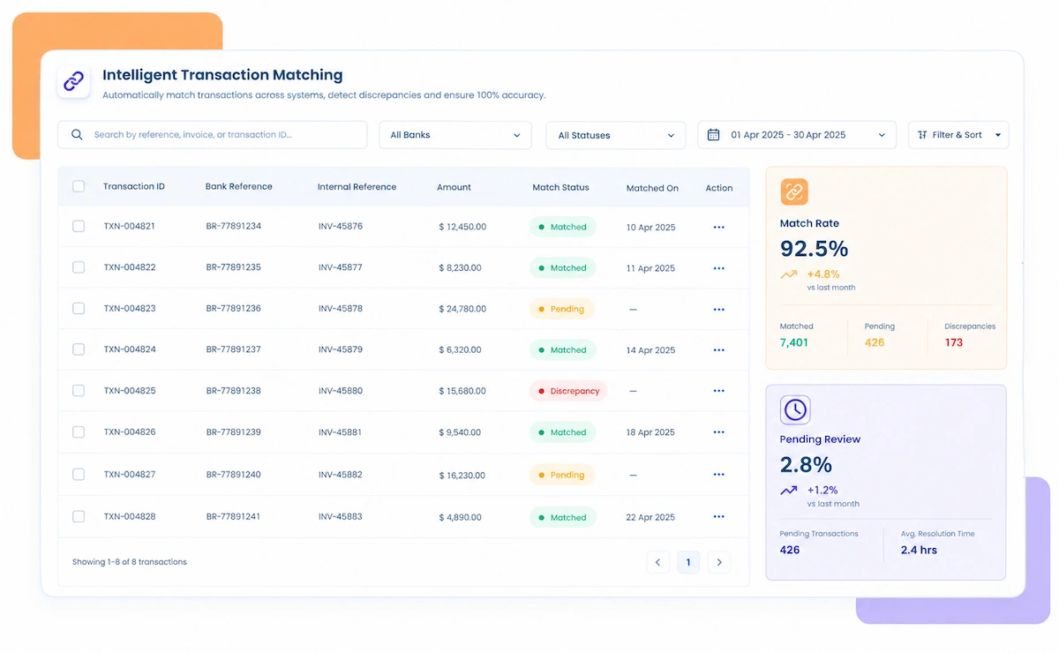Click bank reference BR-77891238

[x=234, y=390]
